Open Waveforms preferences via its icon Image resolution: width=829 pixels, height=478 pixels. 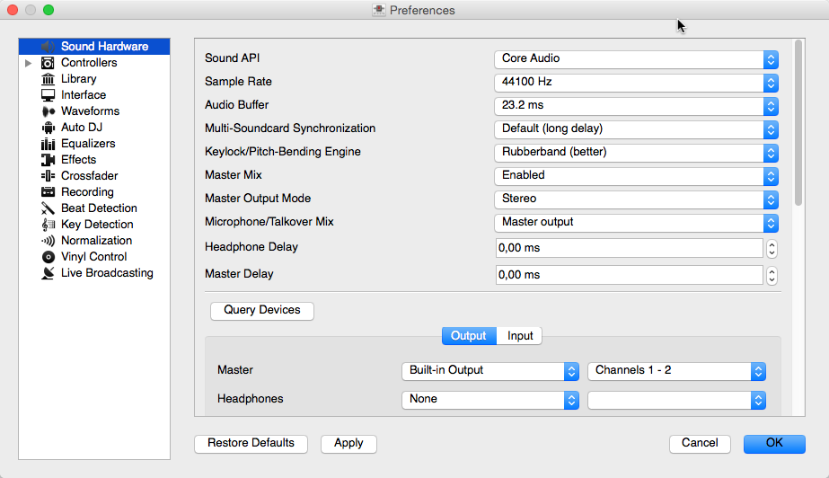point(49,111)
